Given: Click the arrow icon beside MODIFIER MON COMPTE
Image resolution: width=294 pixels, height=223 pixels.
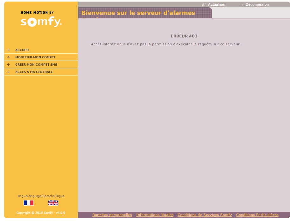Looking at the screenshot, I should 8,57.
